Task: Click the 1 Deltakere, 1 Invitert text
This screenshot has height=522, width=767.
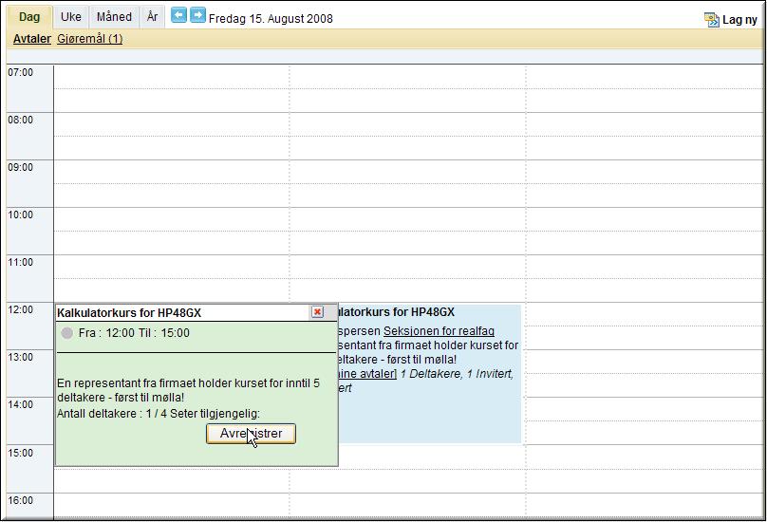Action: pos(457,374)
